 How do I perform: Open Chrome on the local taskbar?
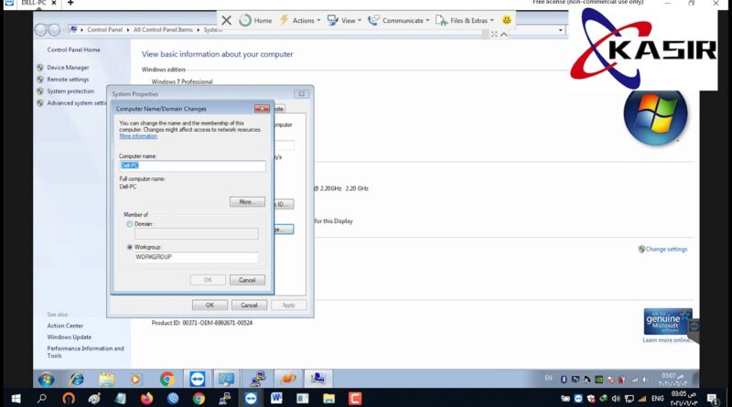[199, 398]
